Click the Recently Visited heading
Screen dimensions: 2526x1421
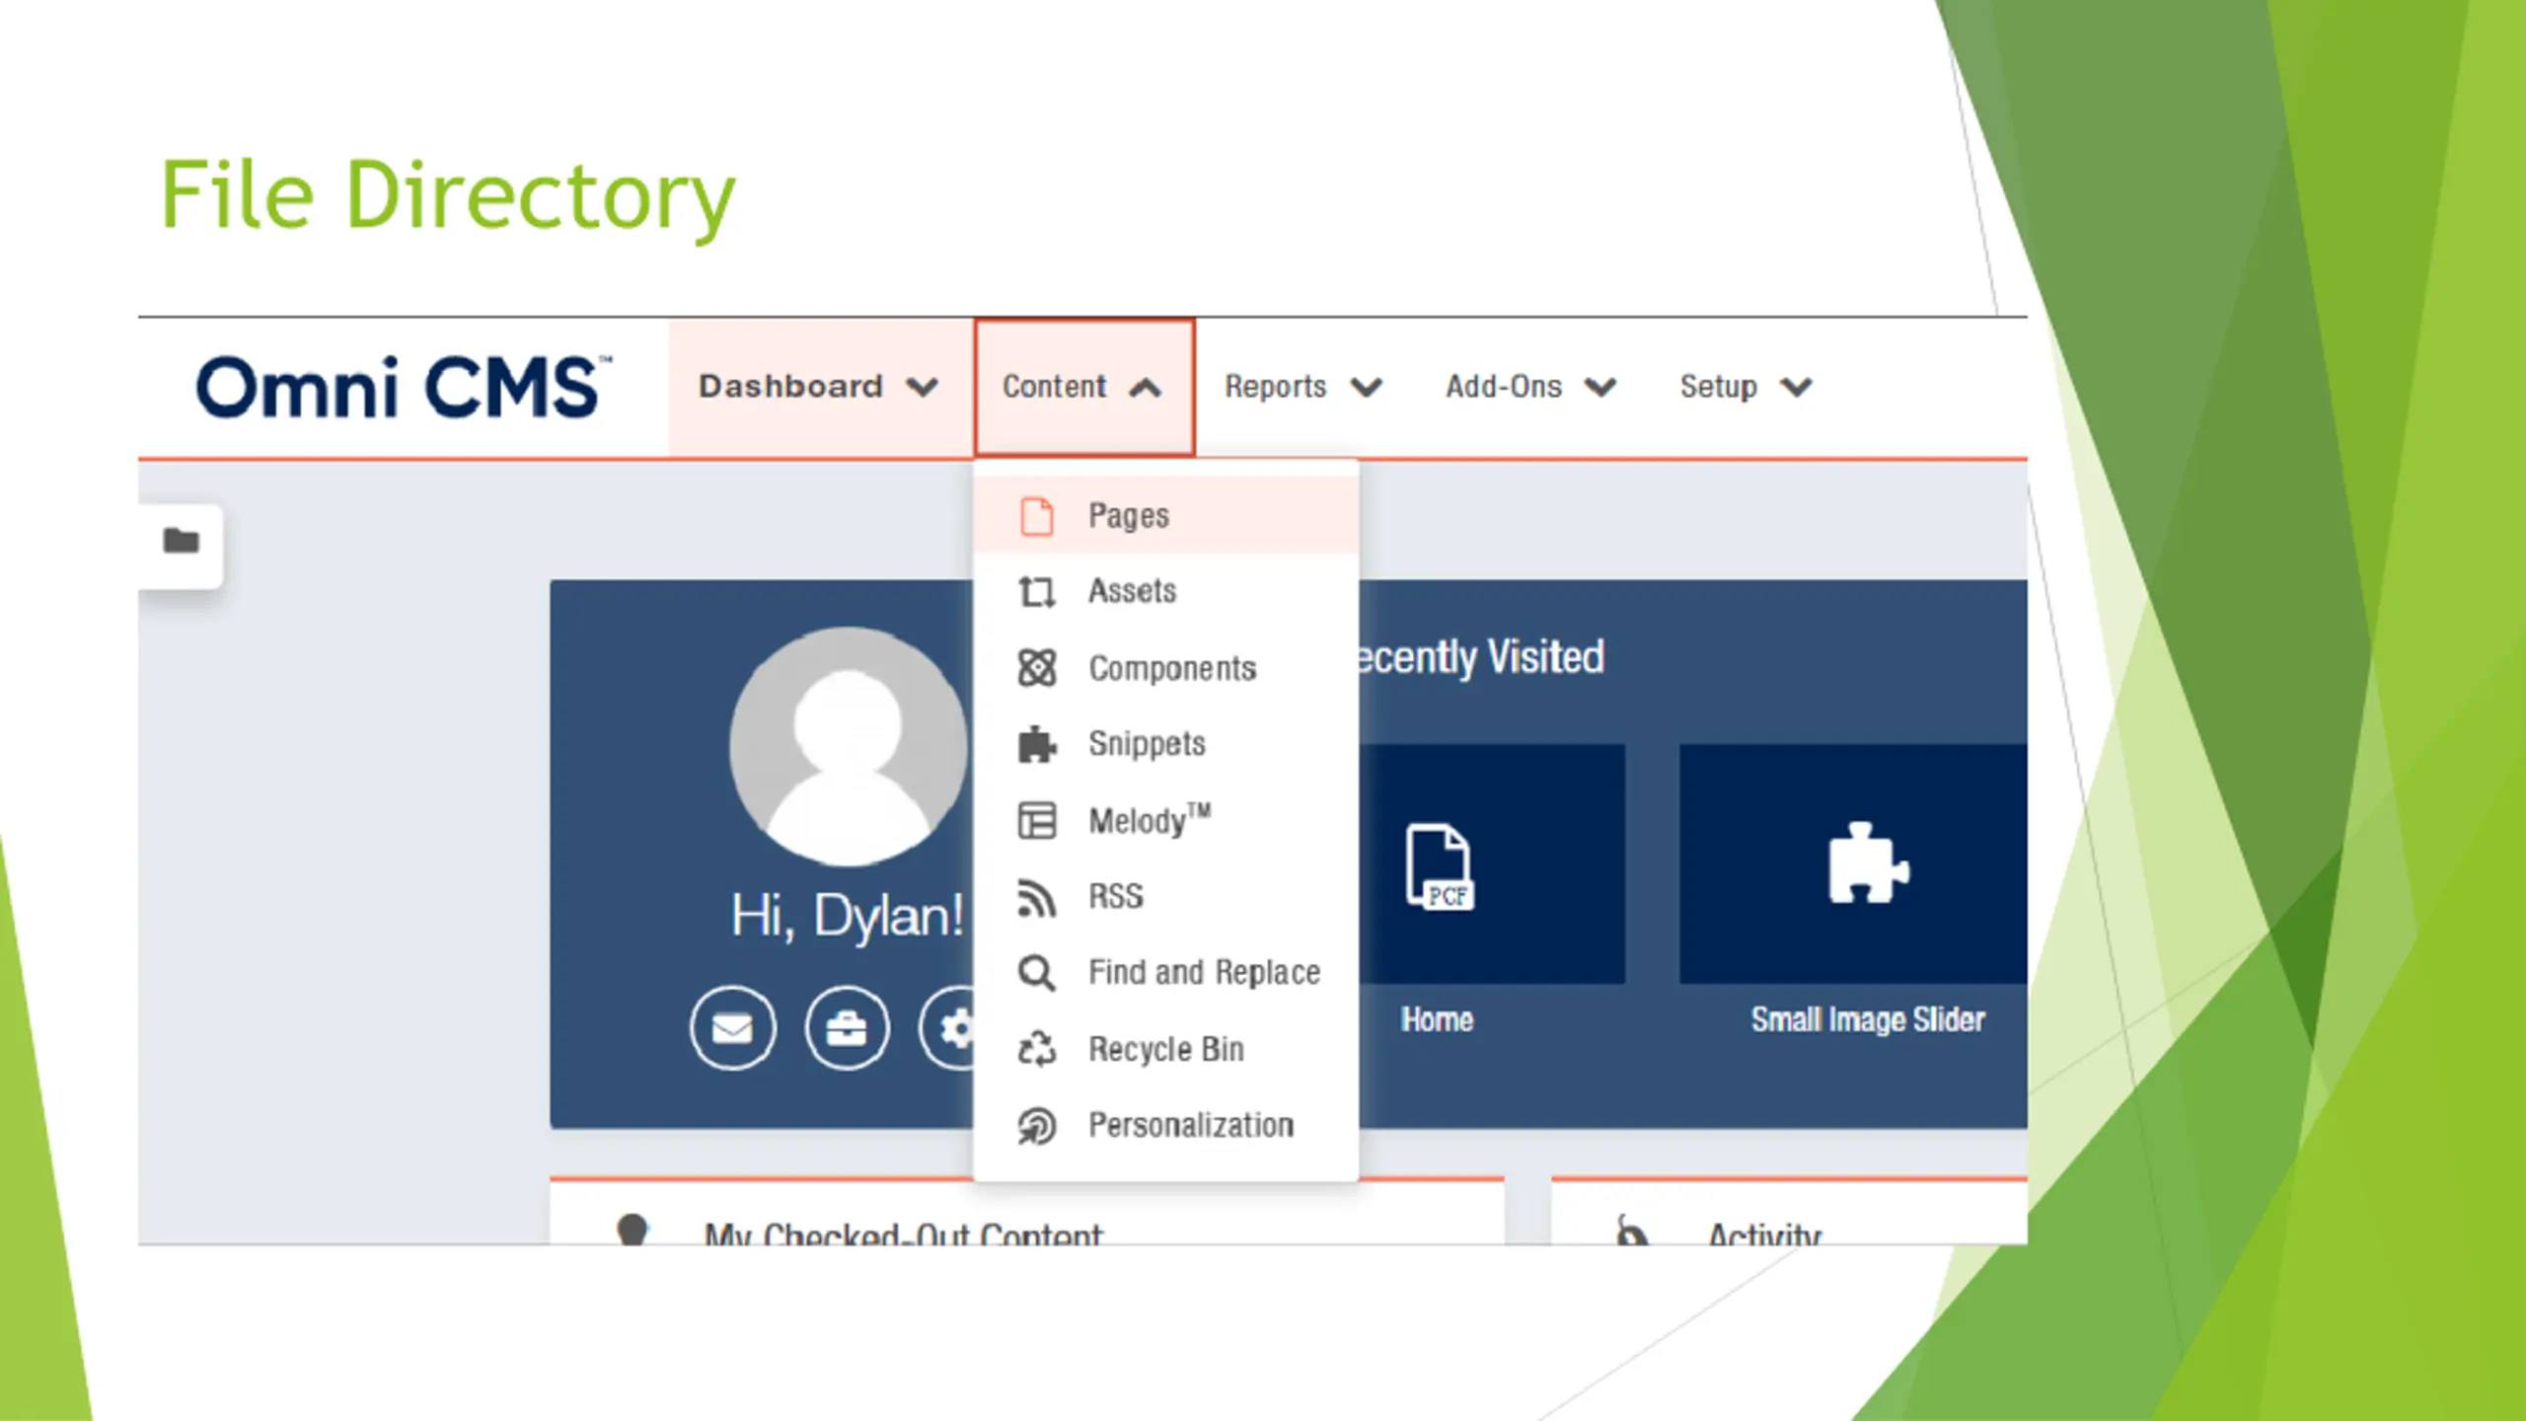(x=1482, y=657)
